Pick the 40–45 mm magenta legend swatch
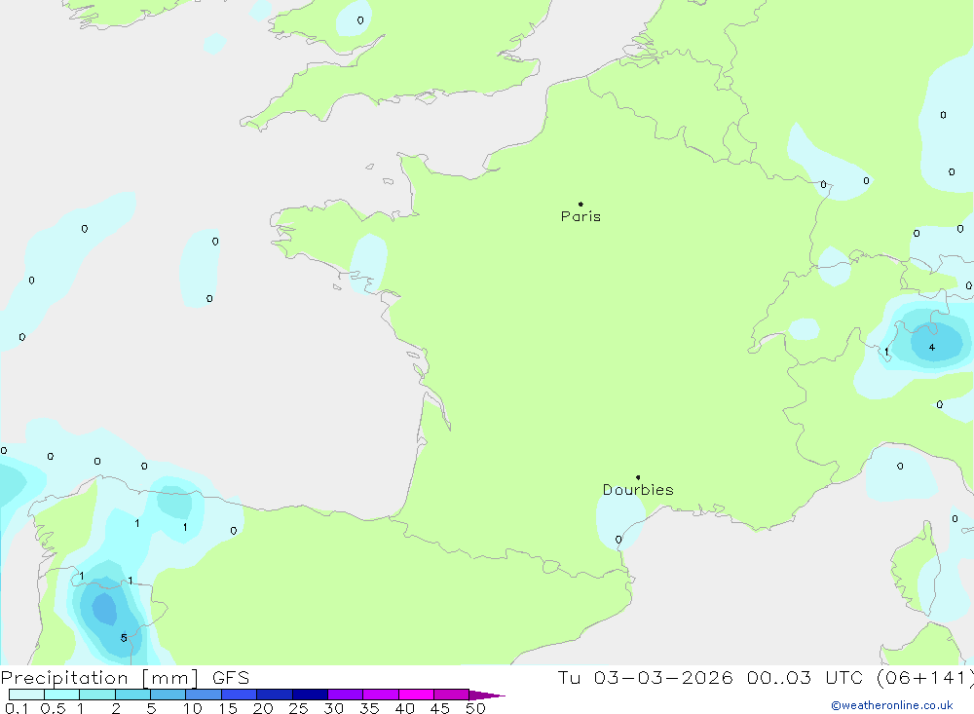974x714 pixels. (x=416, y=695)
